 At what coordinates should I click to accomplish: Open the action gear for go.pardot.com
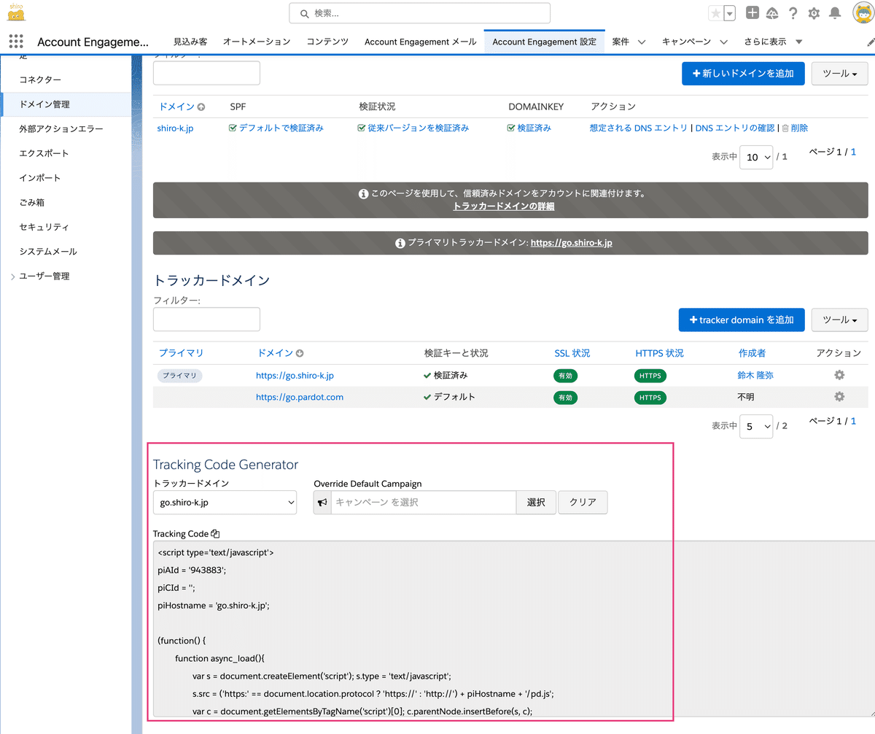[x=839, y=396]
